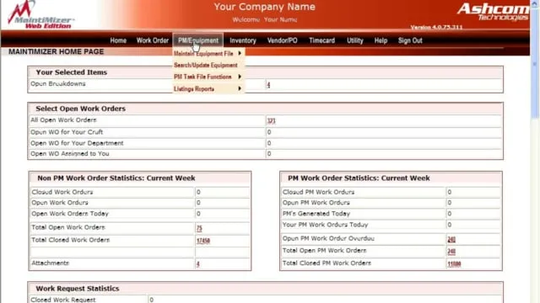Click 'Closed Work Request' label
The height and width of the screenshot is (303, 540).
[63, 300]
